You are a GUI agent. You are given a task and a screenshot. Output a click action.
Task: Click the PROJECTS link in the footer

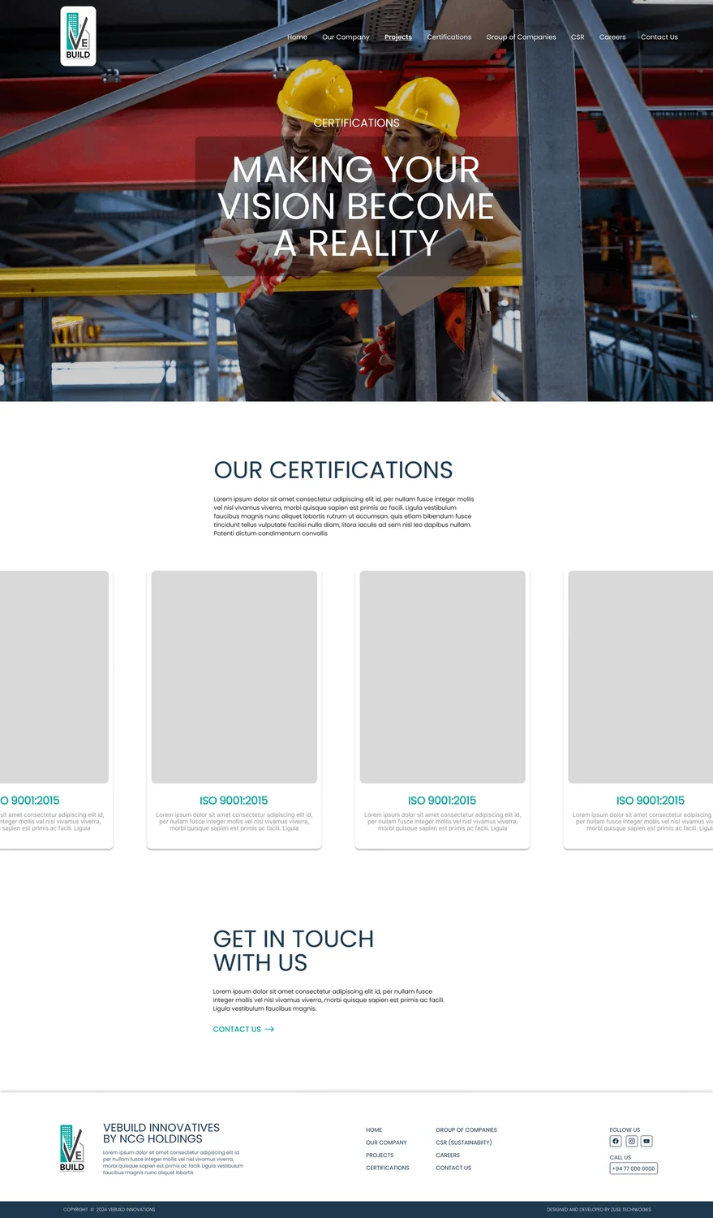coord(380,1155)
